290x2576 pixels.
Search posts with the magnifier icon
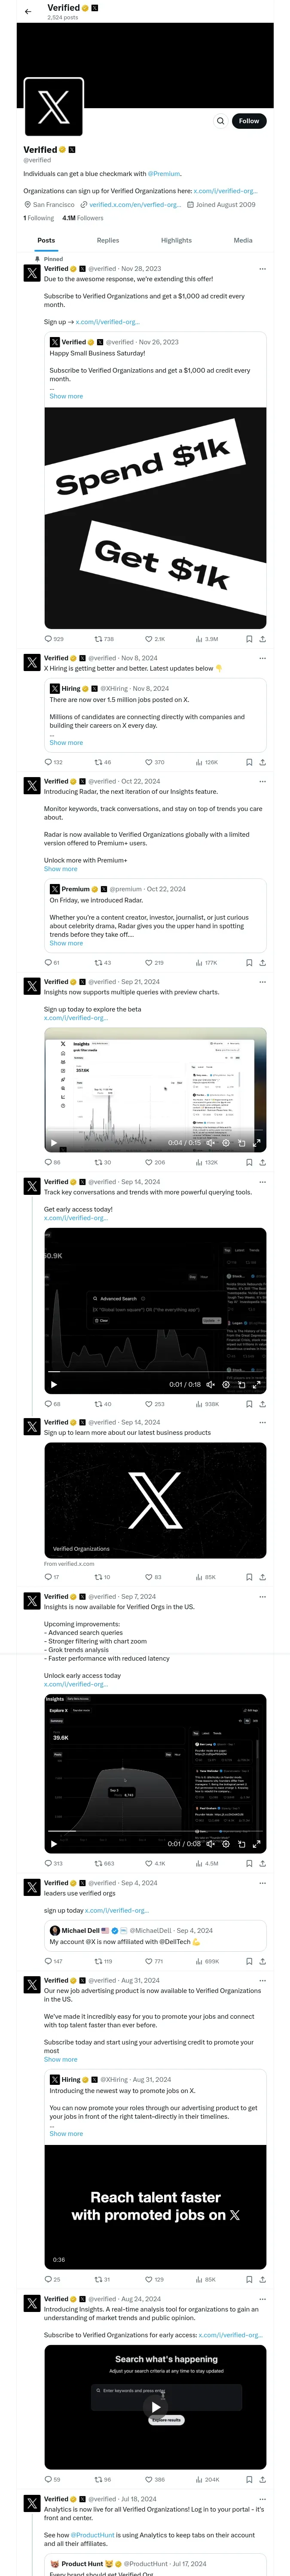click(221, 121)
